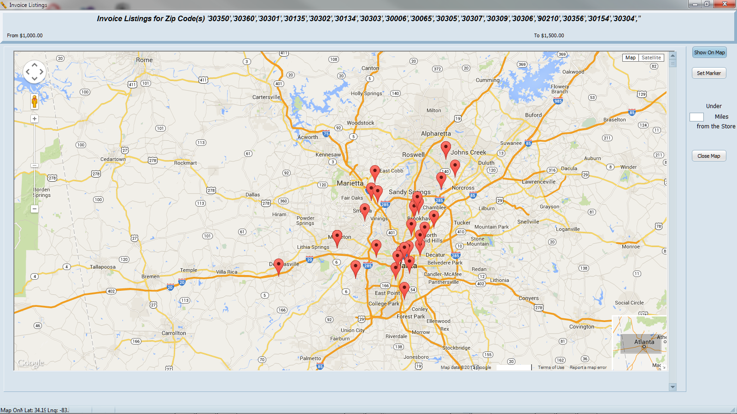Click the Set Marker button
Screen dimensions: 737x414
point(709,73)
